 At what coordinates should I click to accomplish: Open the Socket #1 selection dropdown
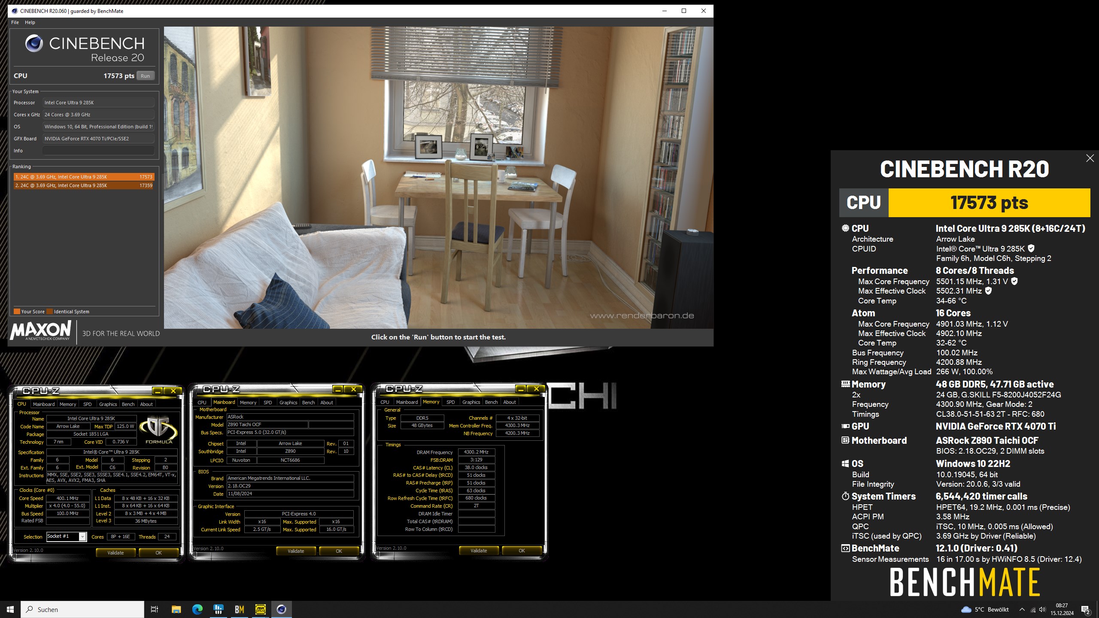82,537
